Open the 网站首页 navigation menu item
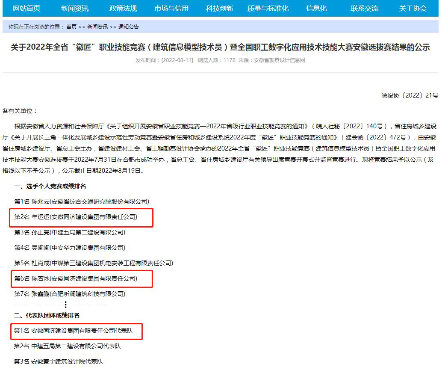 coord(27,8)
